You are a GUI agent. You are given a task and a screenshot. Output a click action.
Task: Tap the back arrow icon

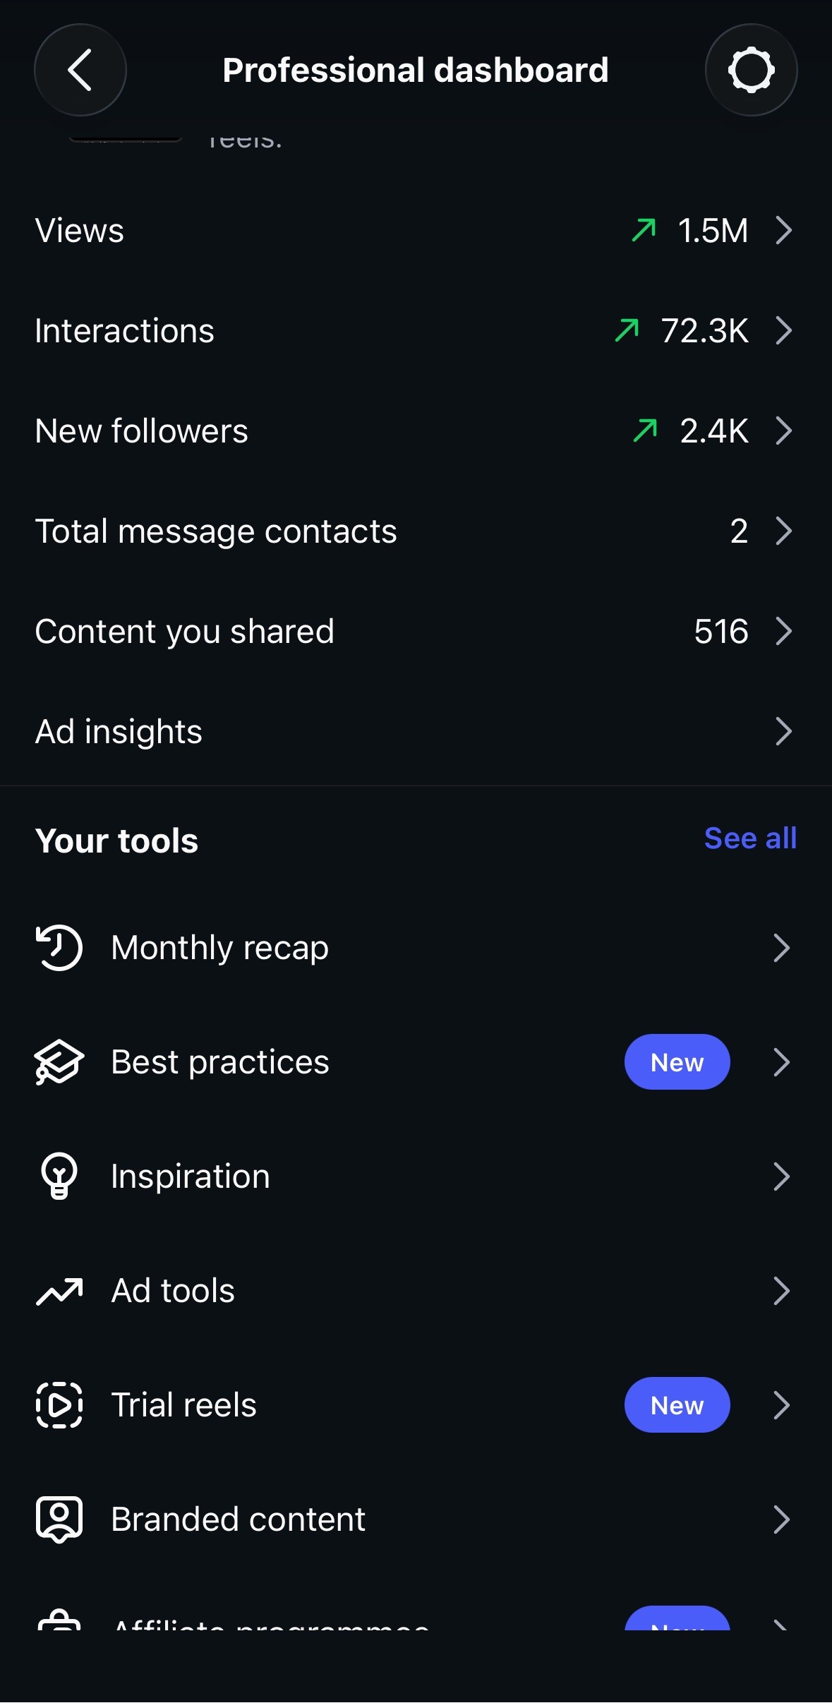[80, 70]
